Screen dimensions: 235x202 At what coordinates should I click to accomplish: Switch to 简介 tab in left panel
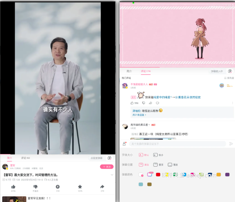click(9, 158)
